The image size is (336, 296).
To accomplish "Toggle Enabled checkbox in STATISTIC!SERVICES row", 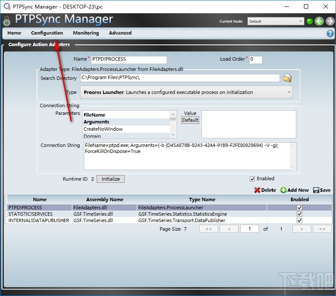I will click(299, 214).
